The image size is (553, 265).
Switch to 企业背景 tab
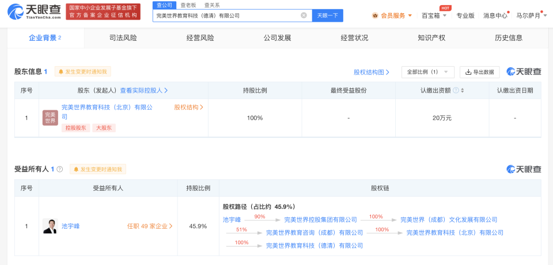(45, 38)
